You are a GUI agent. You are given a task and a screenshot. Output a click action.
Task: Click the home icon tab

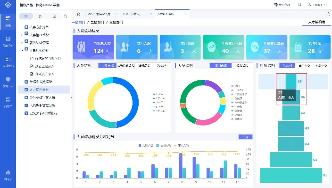[x=78, y=14]
